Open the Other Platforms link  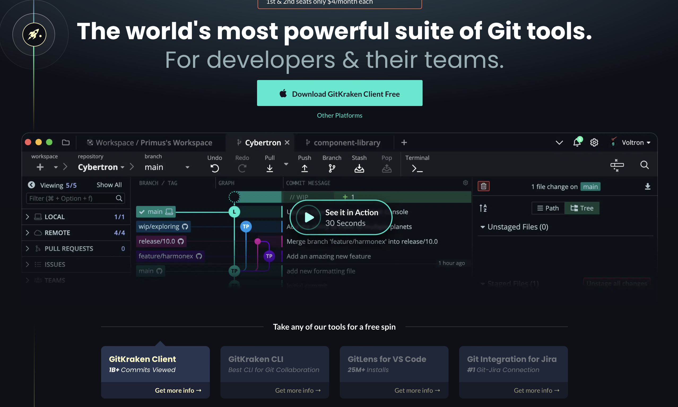[x=339, y=116]
